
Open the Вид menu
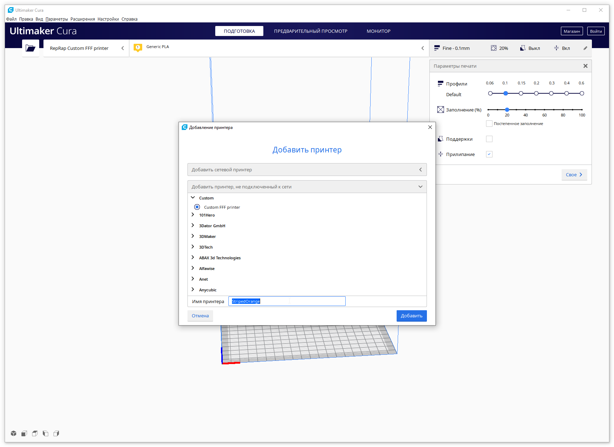(x=39, y=19)
